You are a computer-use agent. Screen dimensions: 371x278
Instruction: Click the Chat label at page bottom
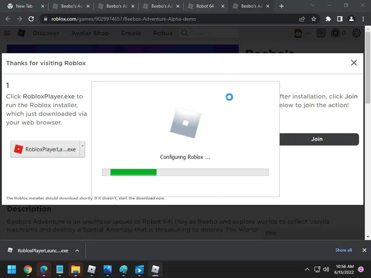[271, 233]
